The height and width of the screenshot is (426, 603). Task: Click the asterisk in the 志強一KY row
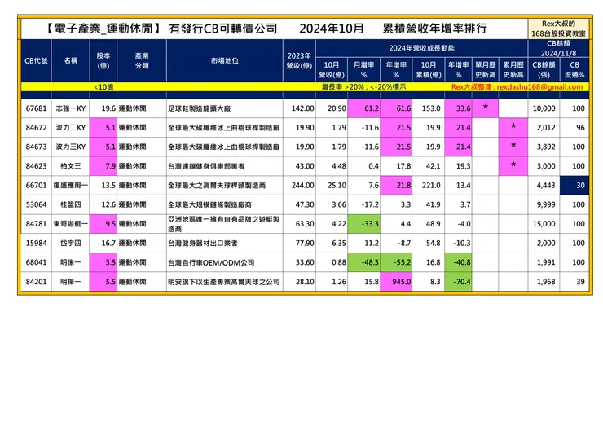486,108
